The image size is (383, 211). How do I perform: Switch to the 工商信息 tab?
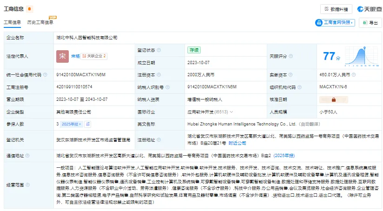[x=12, y=22]
